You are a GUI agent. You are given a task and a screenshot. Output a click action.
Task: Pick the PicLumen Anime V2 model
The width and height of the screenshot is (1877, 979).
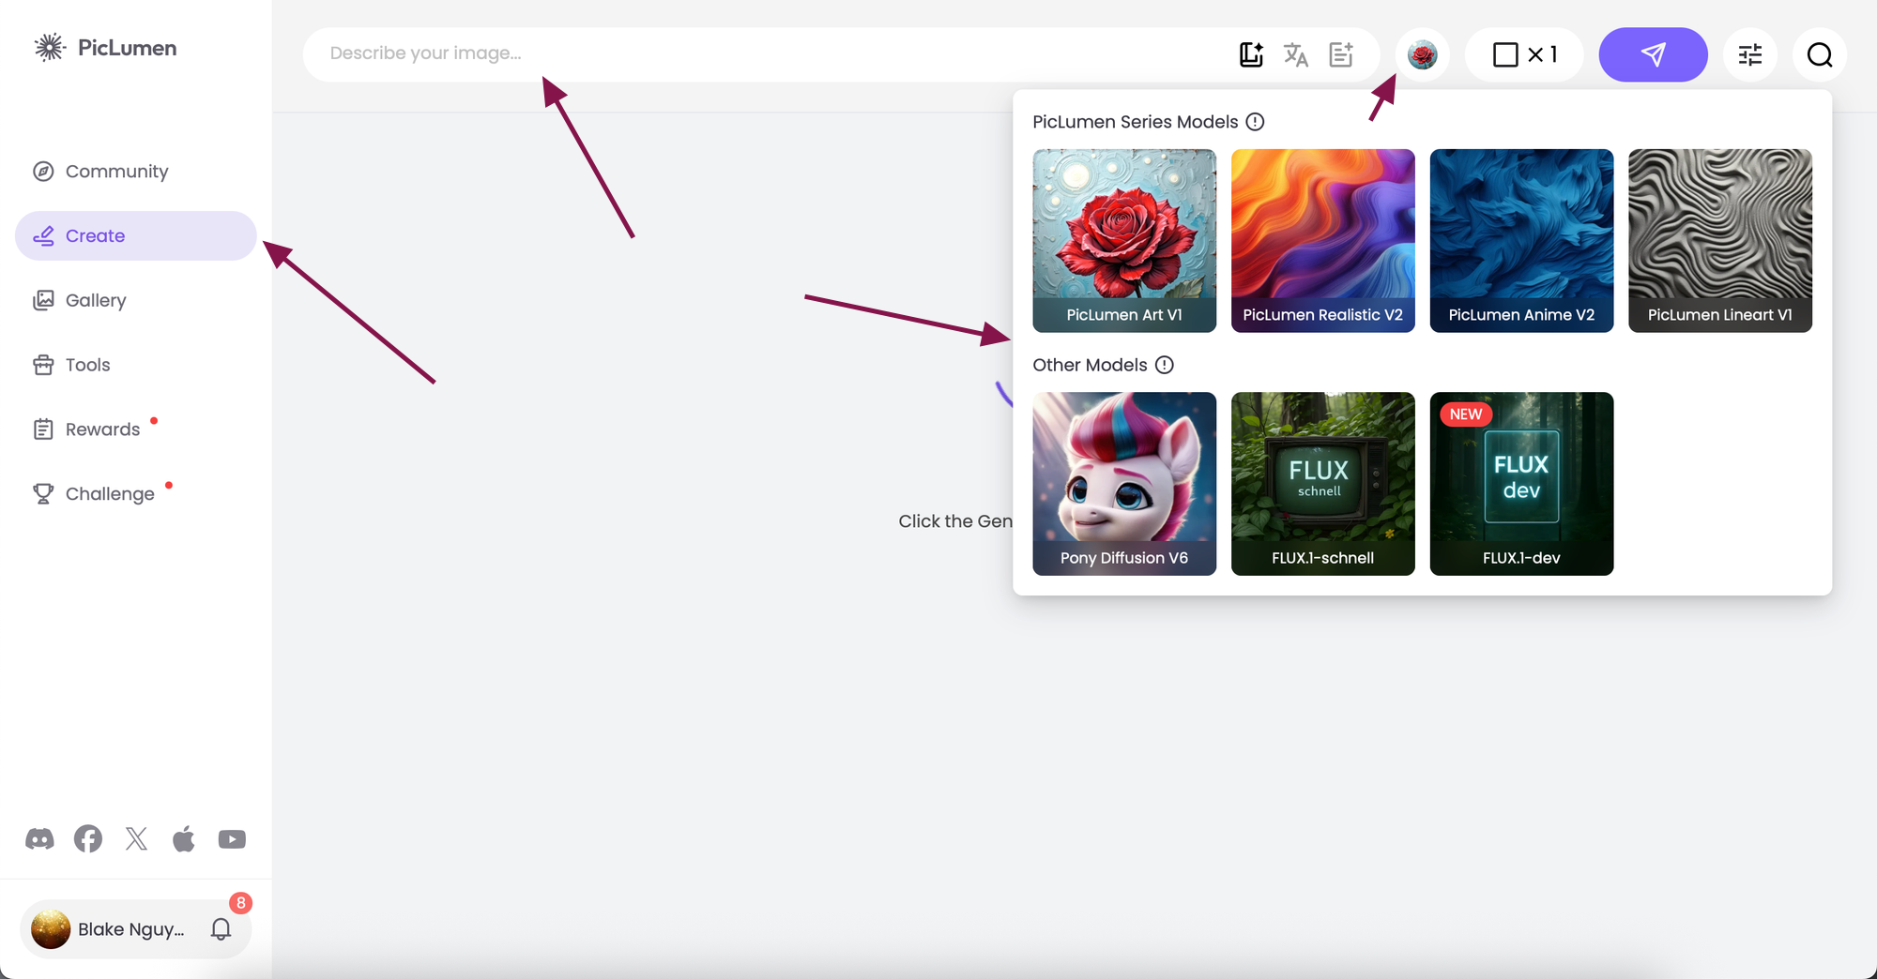[1521, 241]
